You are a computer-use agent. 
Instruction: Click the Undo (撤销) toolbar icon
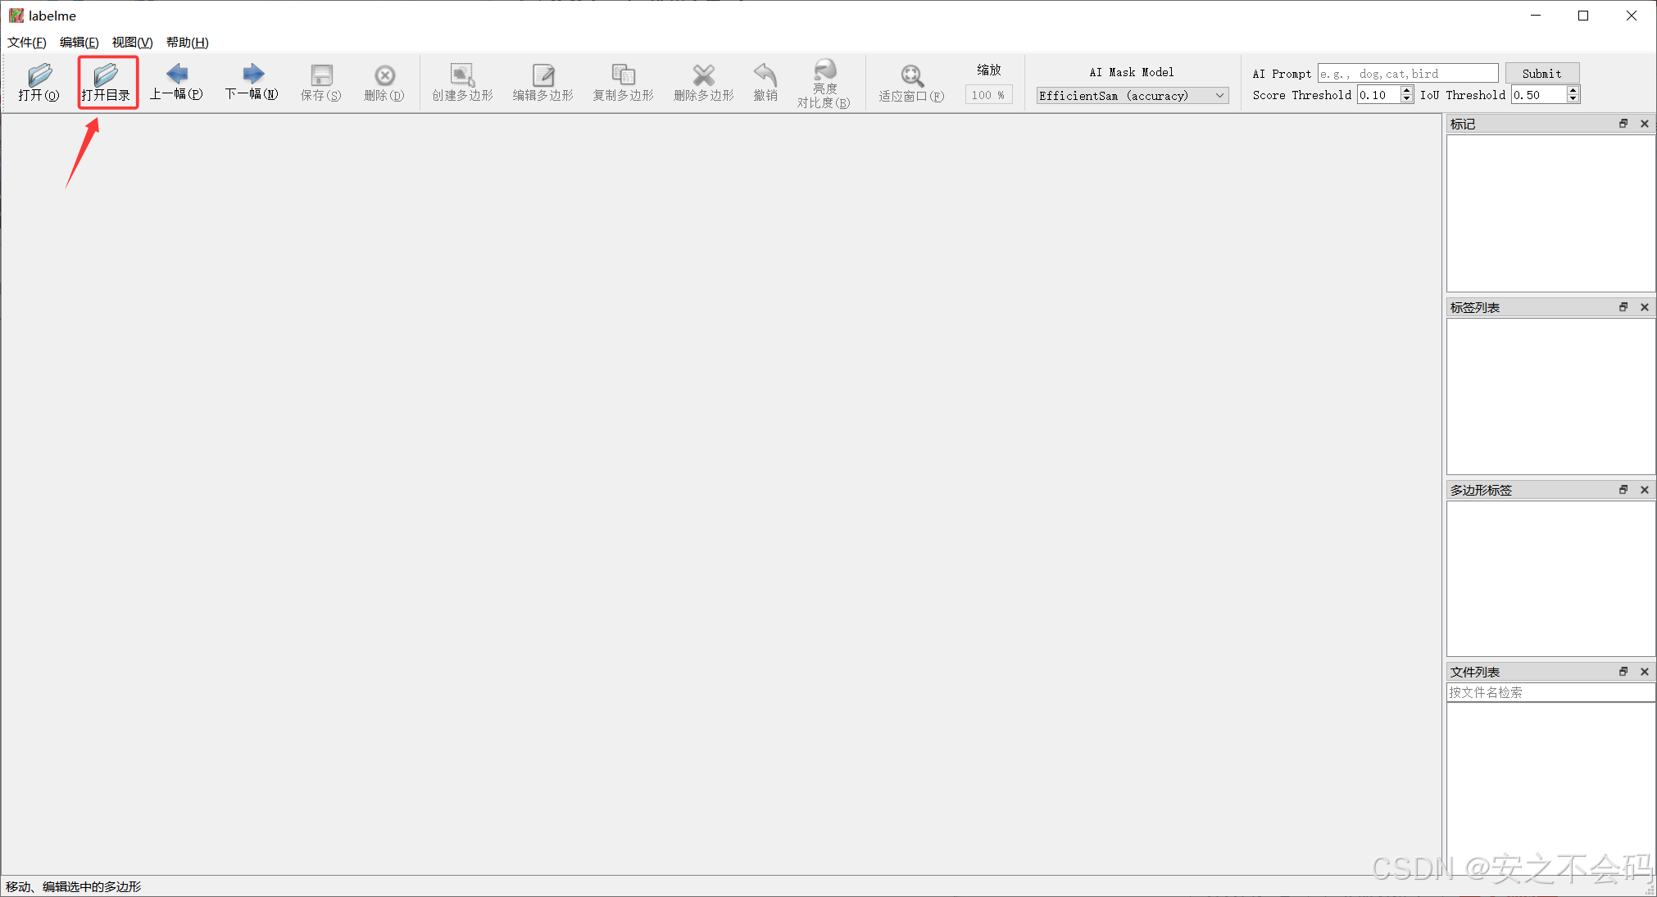[x=765, y=82]
